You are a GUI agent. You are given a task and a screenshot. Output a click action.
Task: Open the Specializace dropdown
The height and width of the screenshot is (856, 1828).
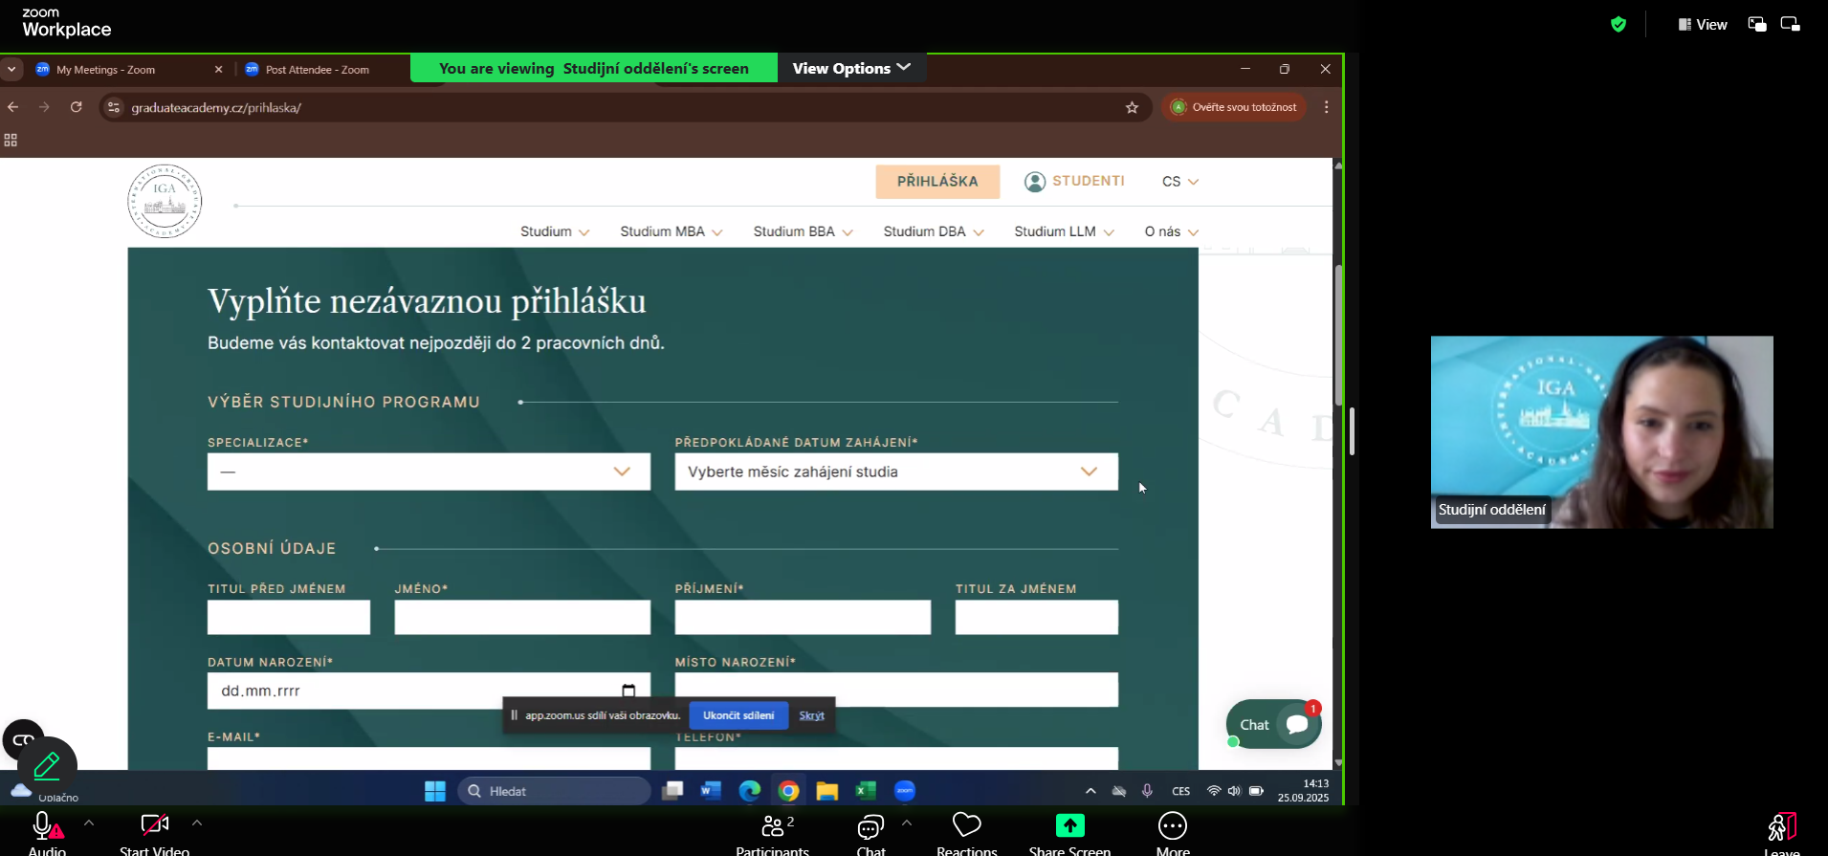pyautogui.click(x=428, y=472)
